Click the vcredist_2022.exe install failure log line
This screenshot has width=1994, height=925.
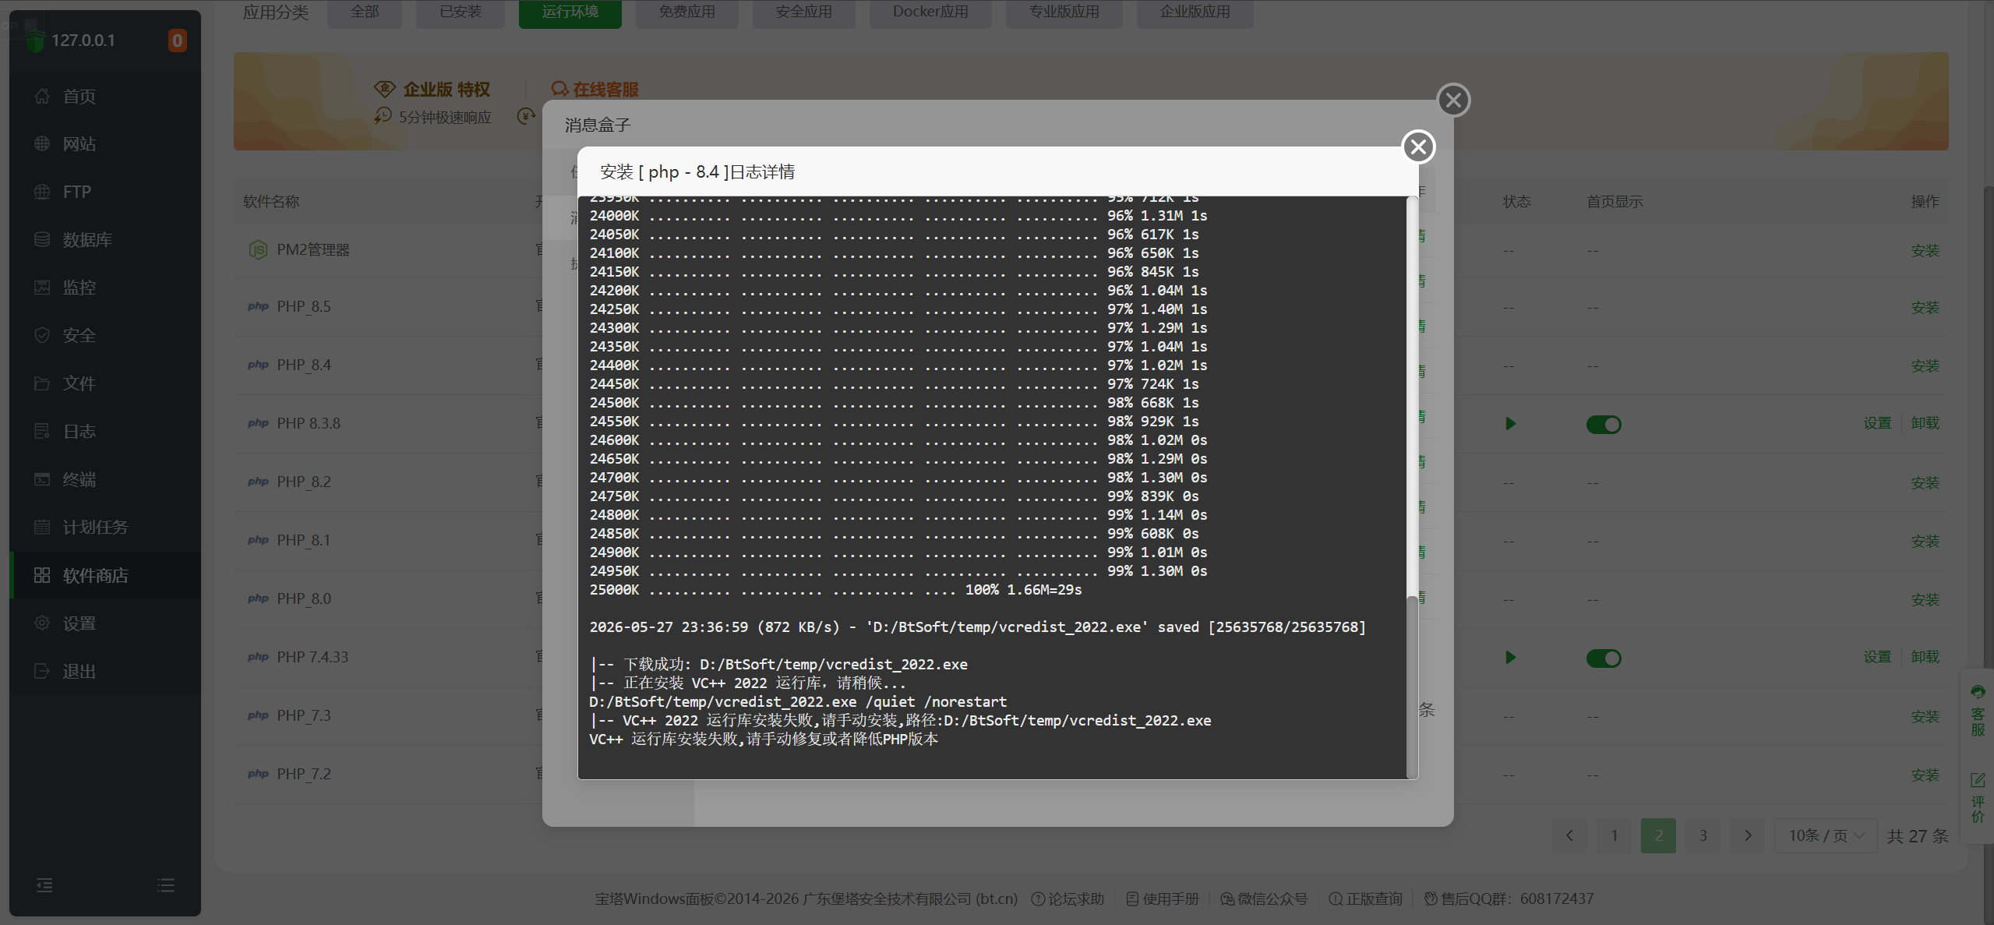point(900,721)
